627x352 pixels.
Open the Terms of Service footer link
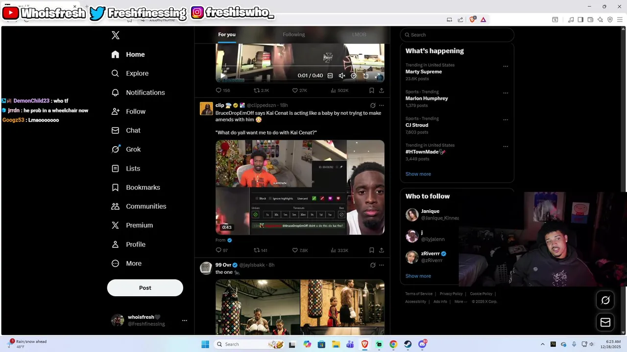click(x=419, y=294)
